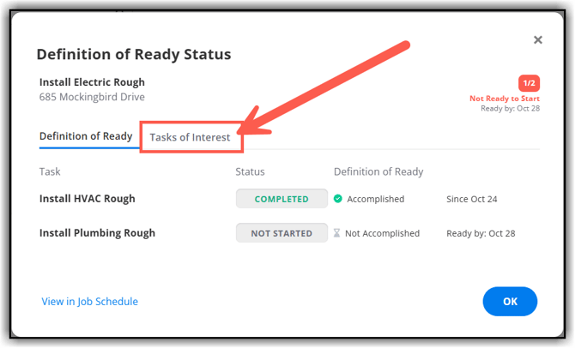This screenshot has height=348, width=575.
Task: Open the View in Job Schedule link
Action: tap(89, 302)
